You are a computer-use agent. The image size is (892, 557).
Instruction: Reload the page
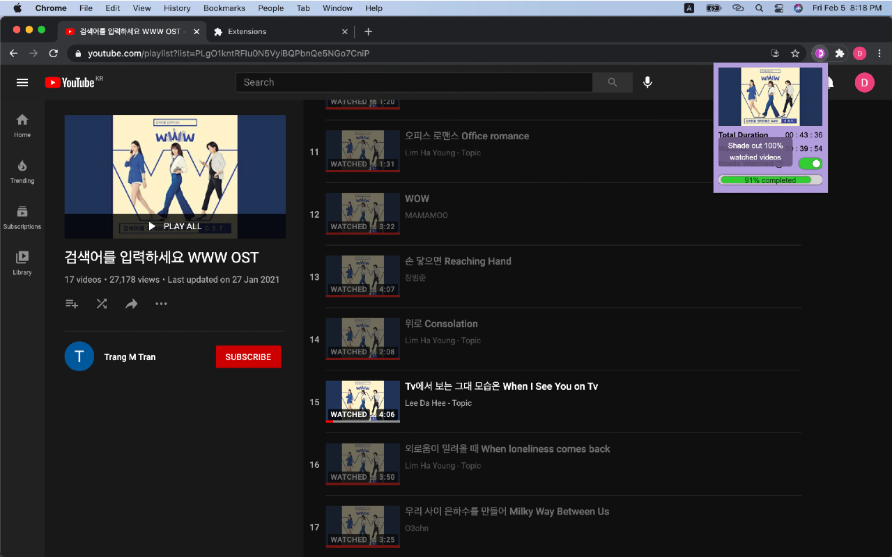click(54, 53)
